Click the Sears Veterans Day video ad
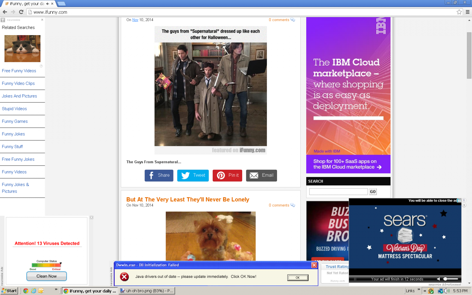The height and width of the screenshot is (295, 472). (x=405, y=237)
